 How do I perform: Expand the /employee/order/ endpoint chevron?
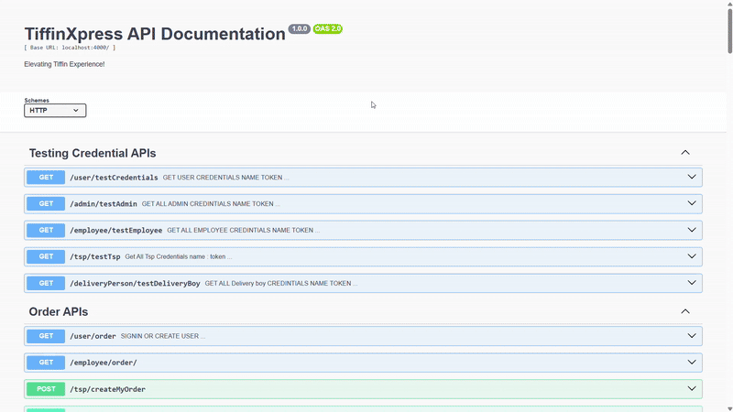[x=692, y=362]
